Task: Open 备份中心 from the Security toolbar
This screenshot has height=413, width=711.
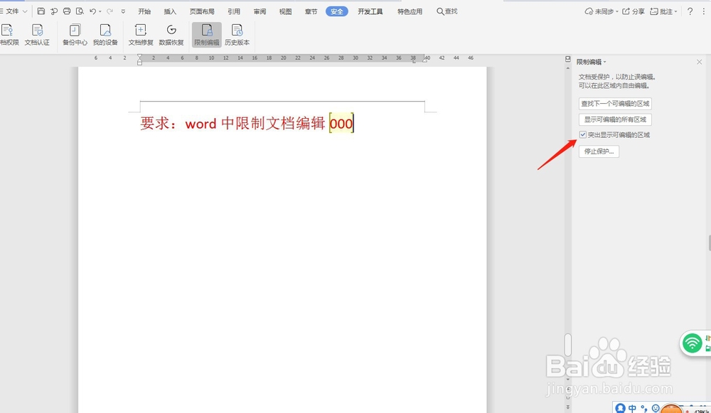Action: point(75,34)
